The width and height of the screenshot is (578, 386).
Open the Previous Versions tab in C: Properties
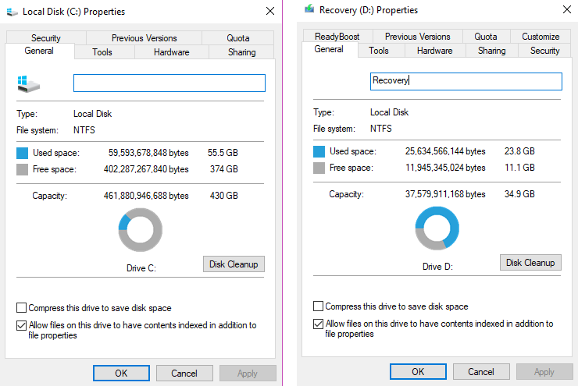click(x=144, y=38)
